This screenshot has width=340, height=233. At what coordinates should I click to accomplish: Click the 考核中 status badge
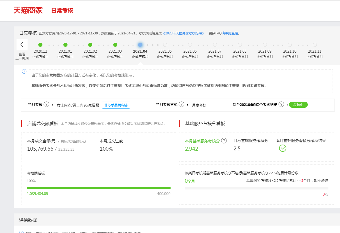click(298, 105)
